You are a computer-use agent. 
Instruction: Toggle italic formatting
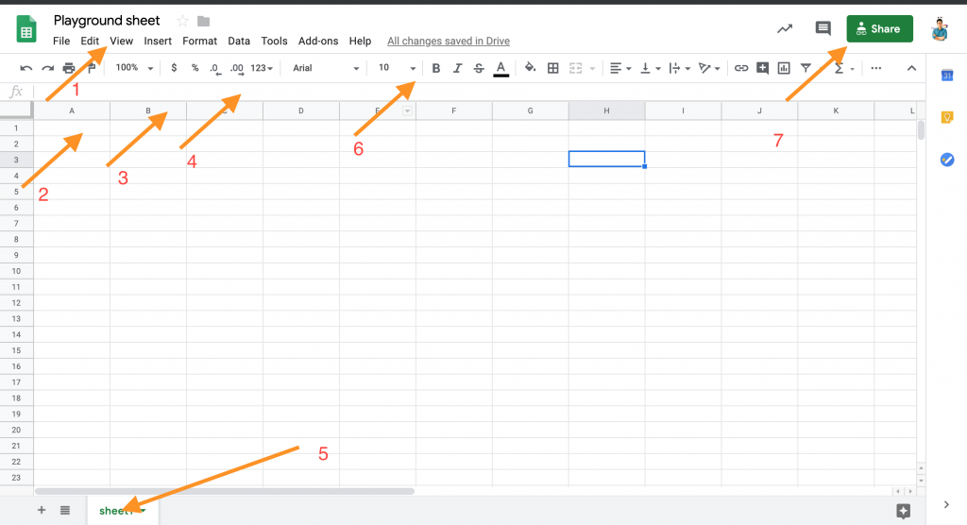457,69
